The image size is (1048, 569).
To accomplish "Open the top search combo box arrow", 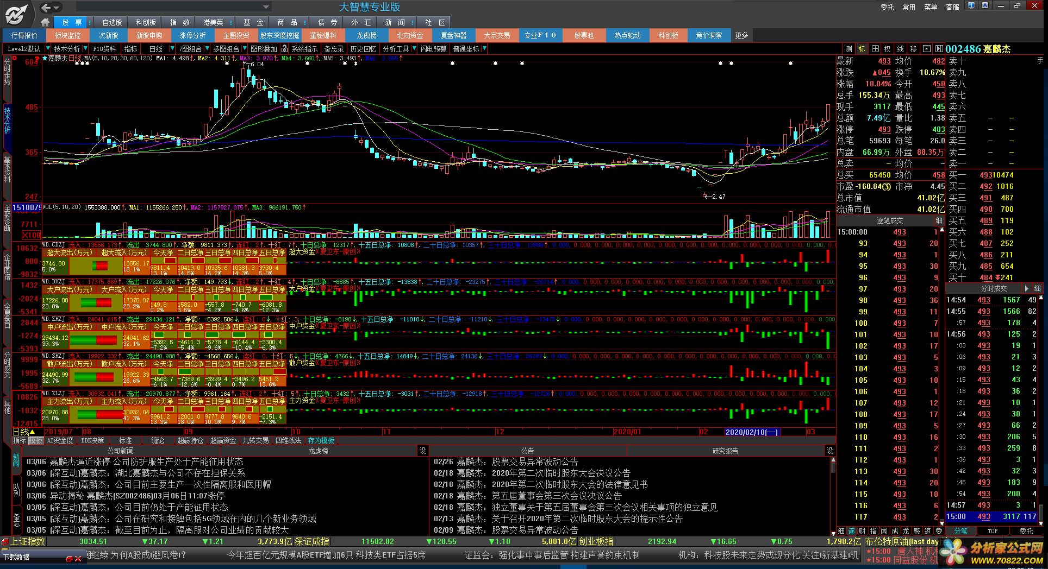I will tap(266, 7).
